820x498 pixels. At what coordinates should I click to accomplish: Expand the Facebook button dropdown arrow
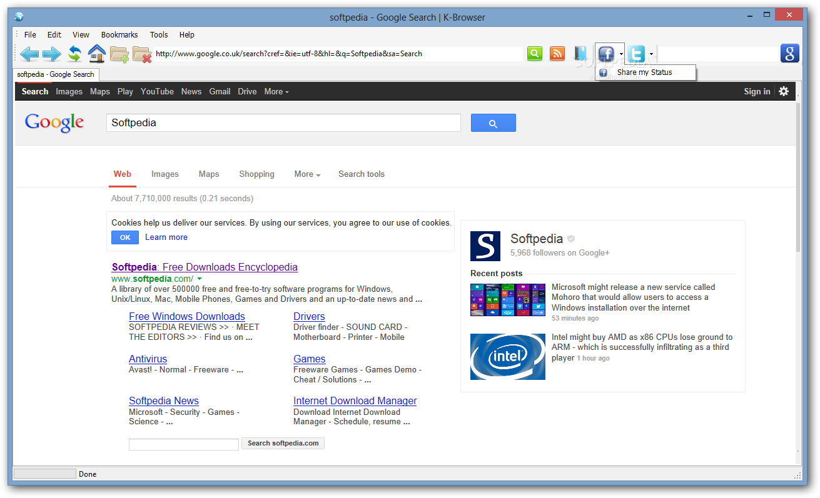(621, 54)
